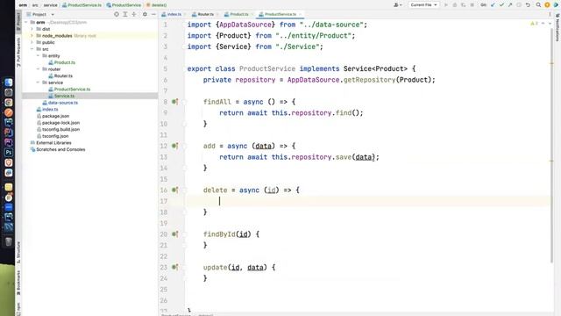Collapse the service folder

[38, 83]
